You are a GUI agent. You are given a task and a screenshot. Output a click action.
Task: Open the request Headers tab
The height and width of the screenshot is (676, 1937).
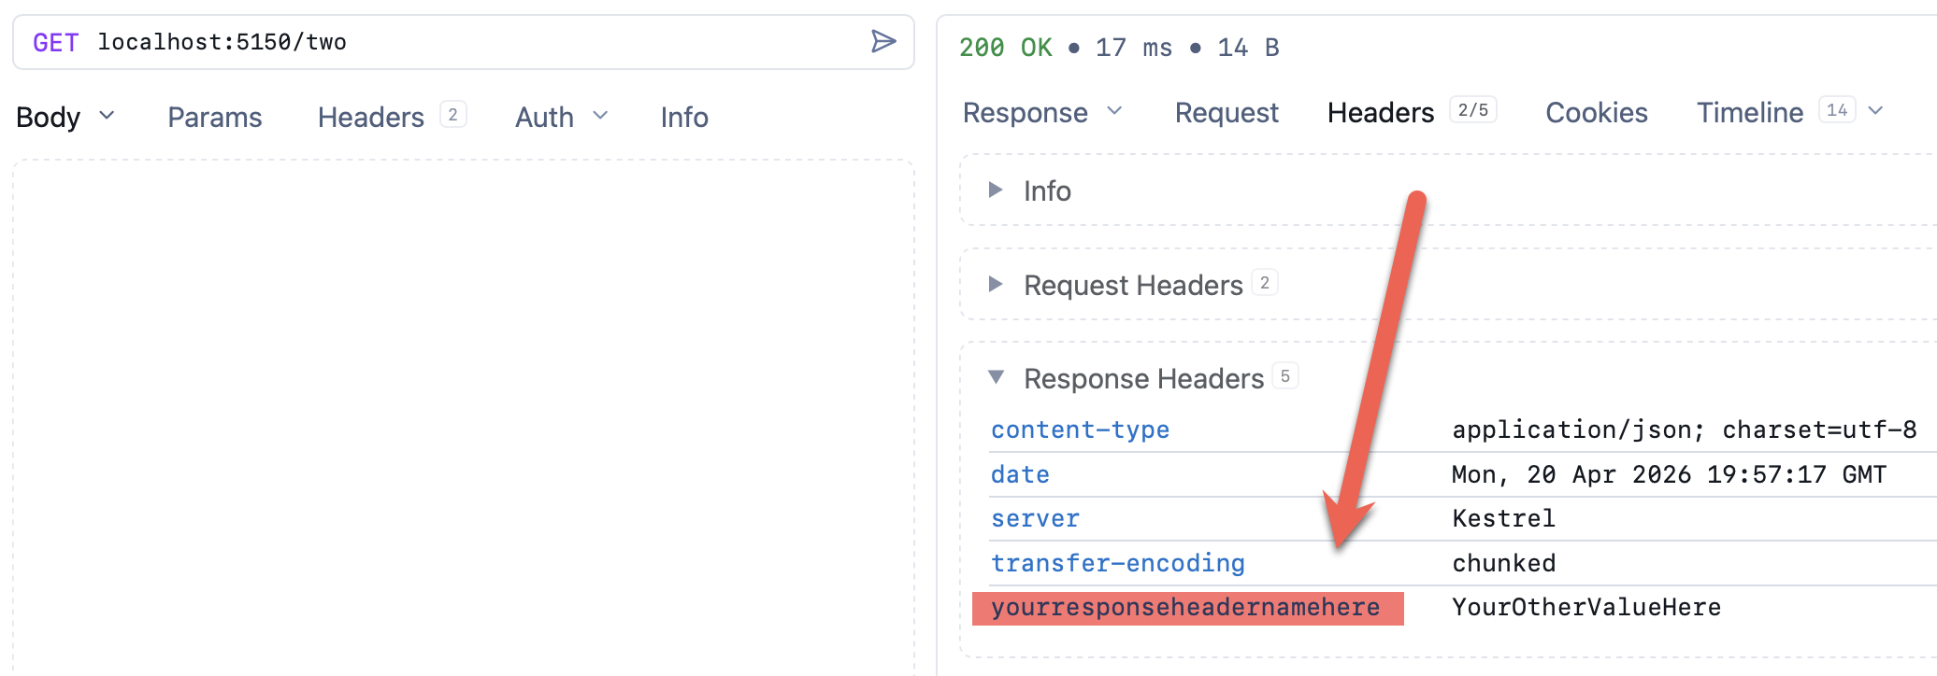coord(371,118)
